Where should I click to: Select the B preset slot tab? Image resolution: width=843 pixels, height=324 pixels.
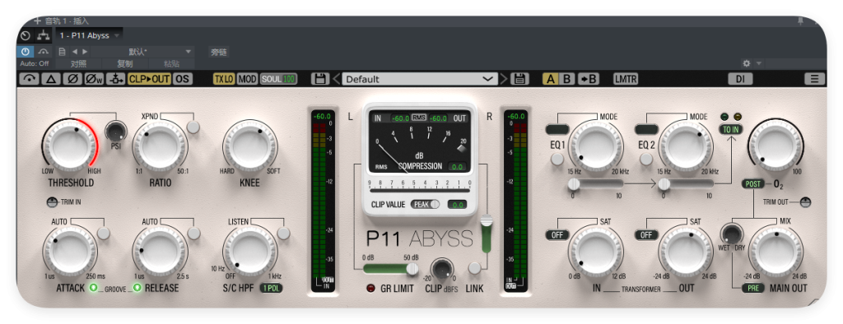pos(566,79)
